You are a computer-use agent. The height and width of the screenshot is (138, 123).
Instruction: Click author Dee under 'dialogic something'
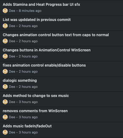[x=12, y=87]
